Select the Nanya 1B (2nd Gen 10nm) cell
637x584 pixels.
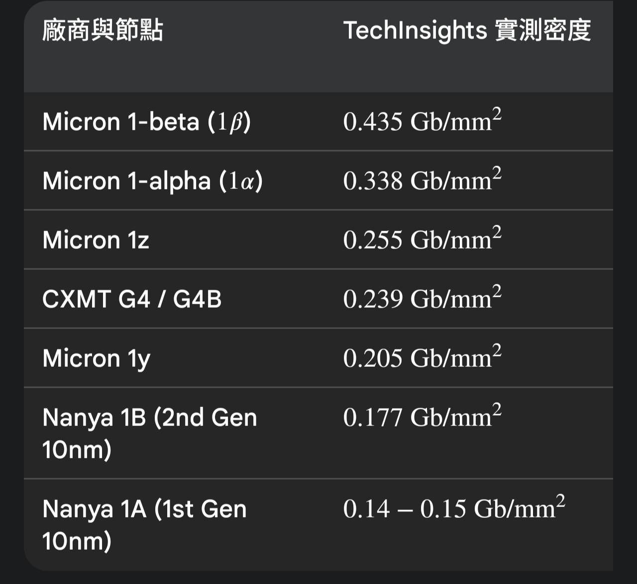(149, 433)
